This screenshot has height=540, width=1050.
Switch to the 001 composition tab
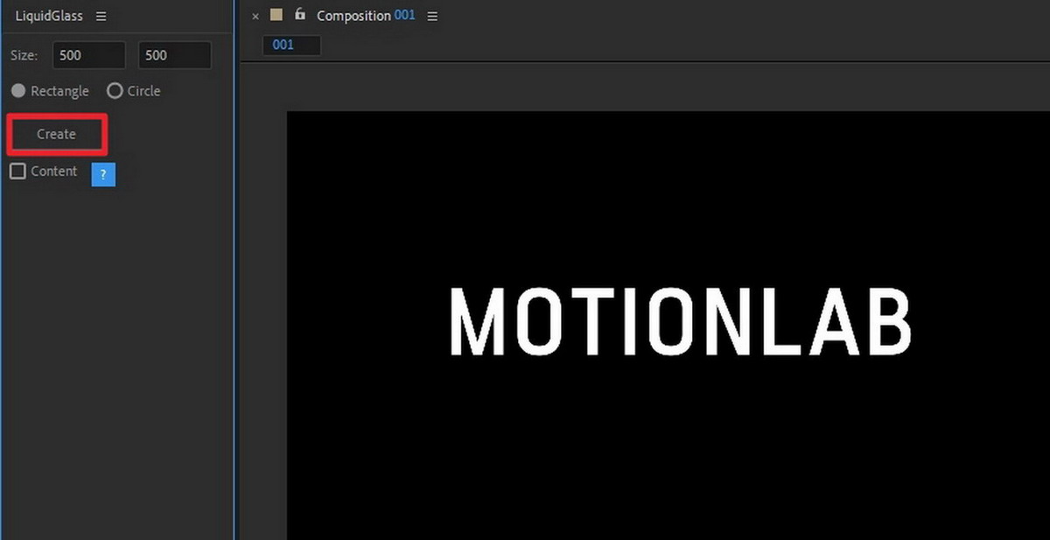[x=291, y=45]
